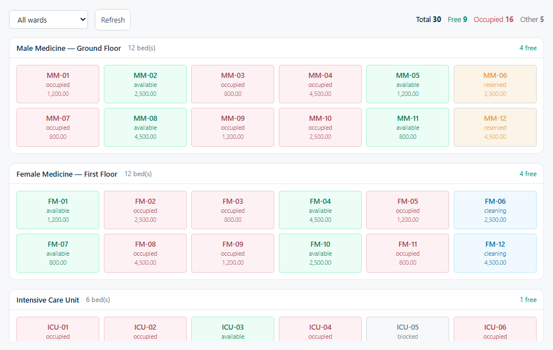Open bed FM-05 card
Image resolution: width=553 pixels, height=350 pixels.
point(407,210)
